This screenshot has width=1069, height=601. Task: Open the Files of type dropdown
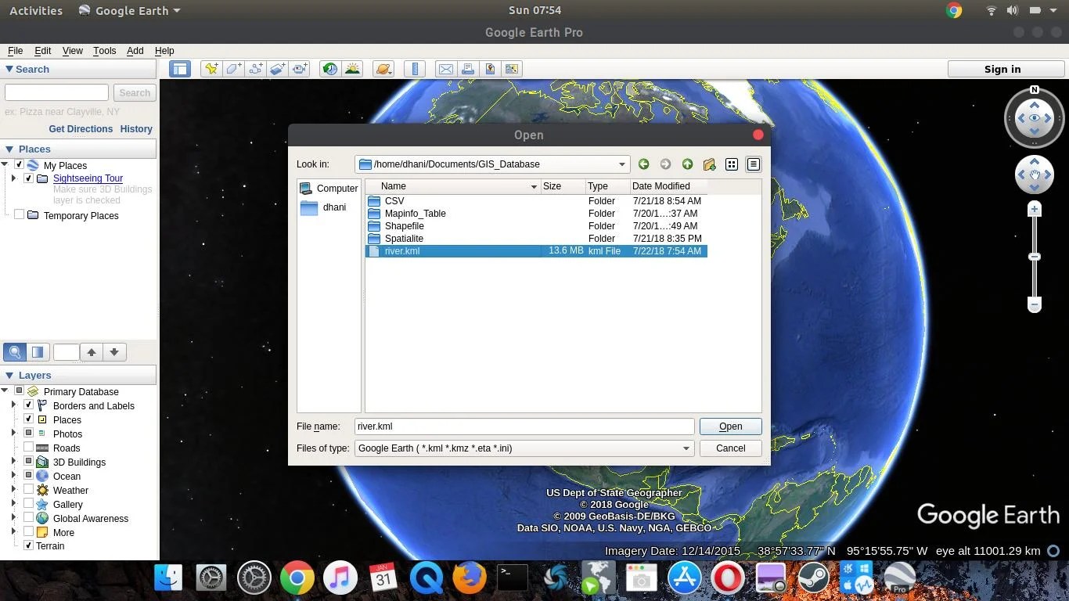(686, 448)
